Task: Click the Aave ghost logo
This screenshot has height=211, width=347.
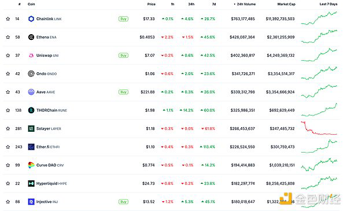Action: click(x=31, y=92)
